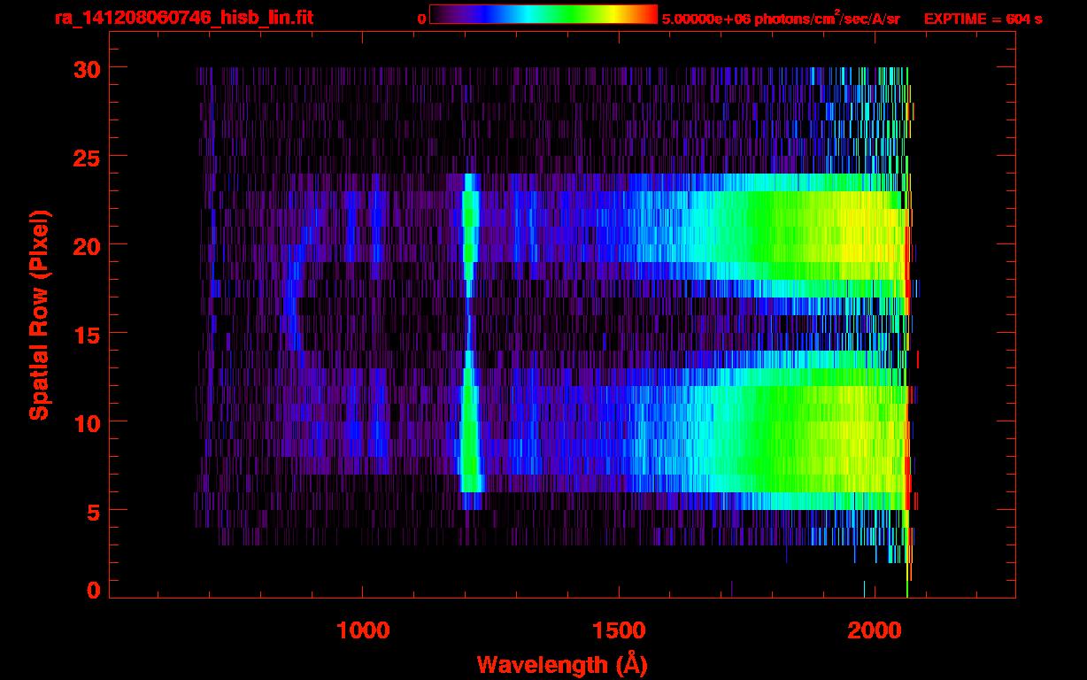Click the filename ra_141208060746_hisb_lin.fit title
This screenshot has width=1087, height=680.
click(183, 18)
